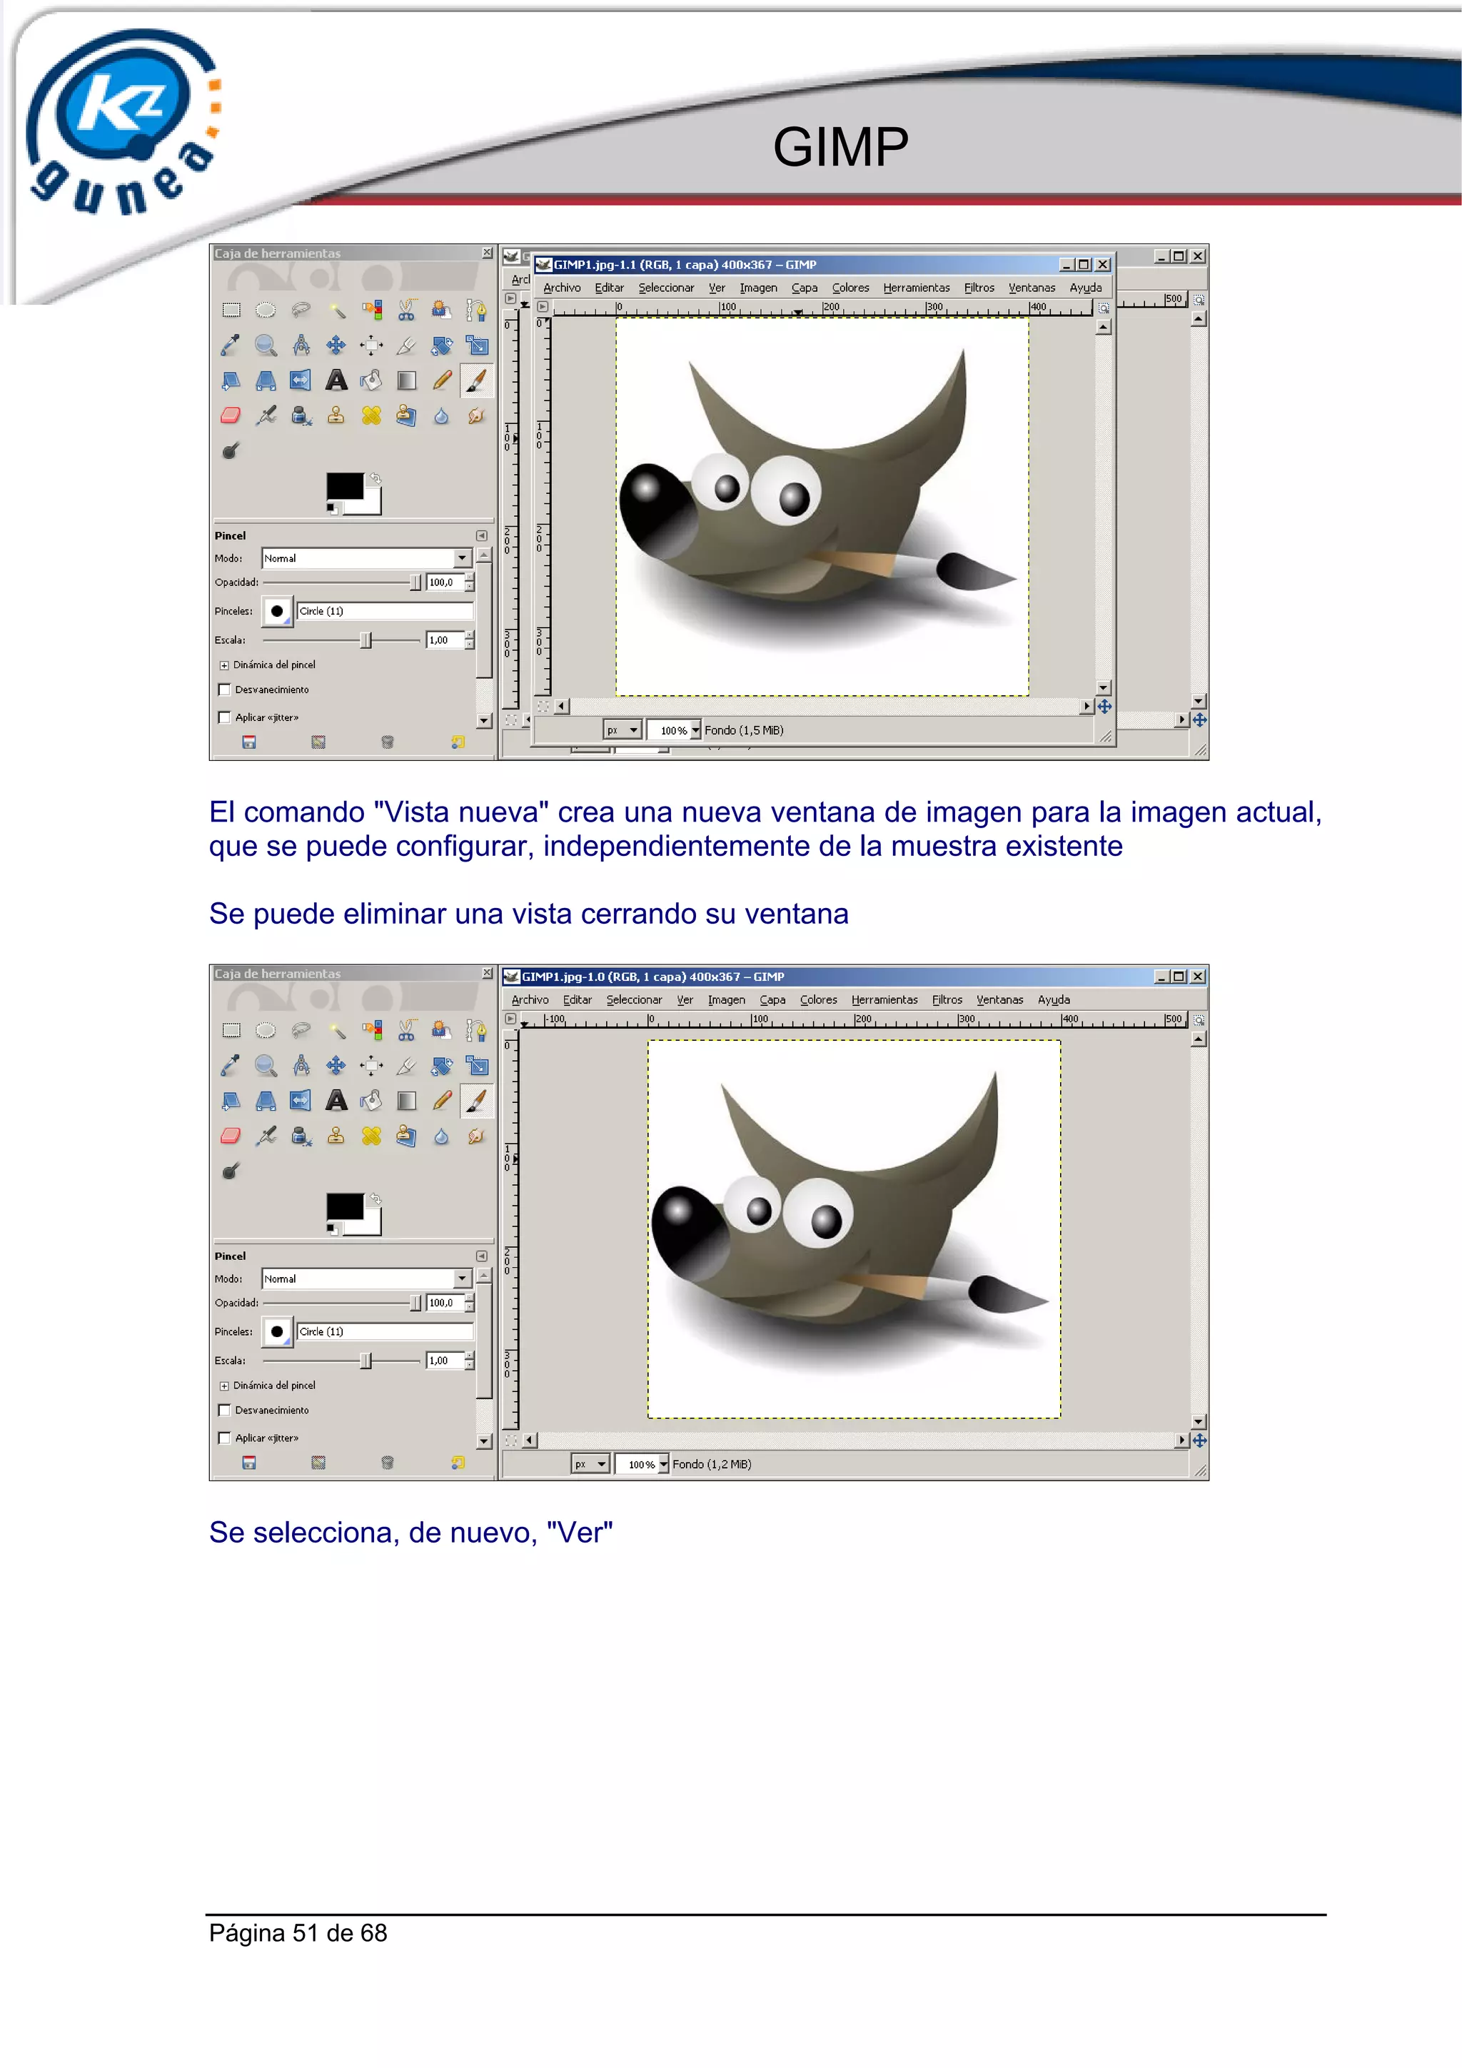This screenshot has height=2068, width=1462.
Task: Click Opacidad 100,0 value field in bottom screenshot
Action: [x=445, y=1303]
